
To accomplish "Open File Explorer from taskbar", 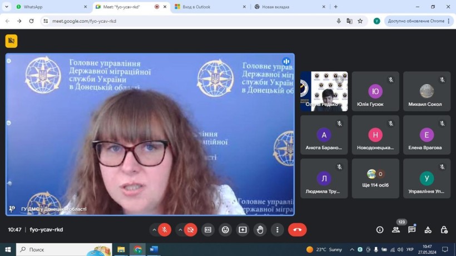I will point(121,249).
